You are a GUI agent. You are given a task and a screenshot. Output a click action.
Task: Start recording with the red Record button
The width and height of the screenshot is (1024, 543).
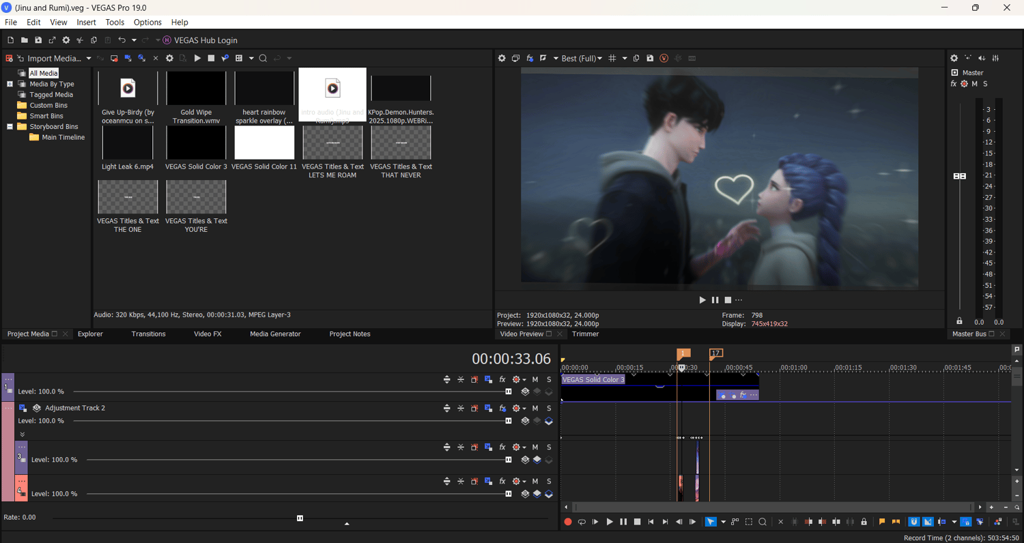568,522
